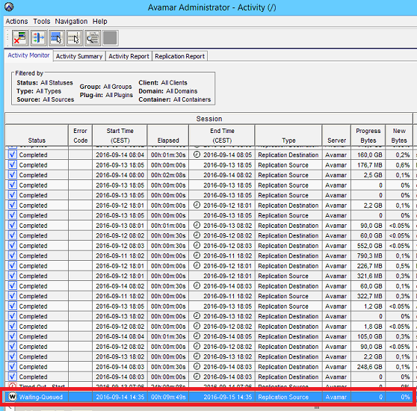The image size is (417, 411).
Task: Click the Select All Rows toolbar icon
Action: pyautogui.click(x=56, y=38)
